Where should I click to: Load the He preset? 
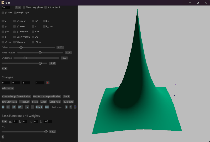tap(27, 107)
